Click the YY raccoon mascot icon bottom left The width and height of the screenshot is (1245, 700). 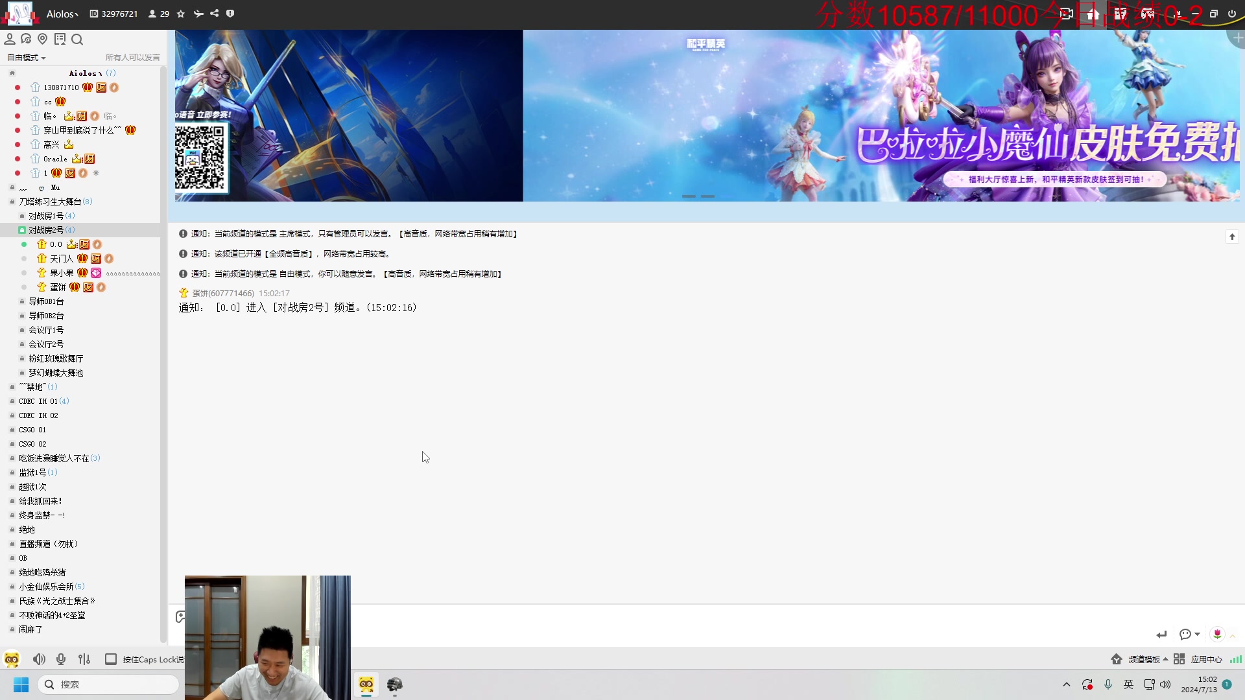click(x=12, y=659)
